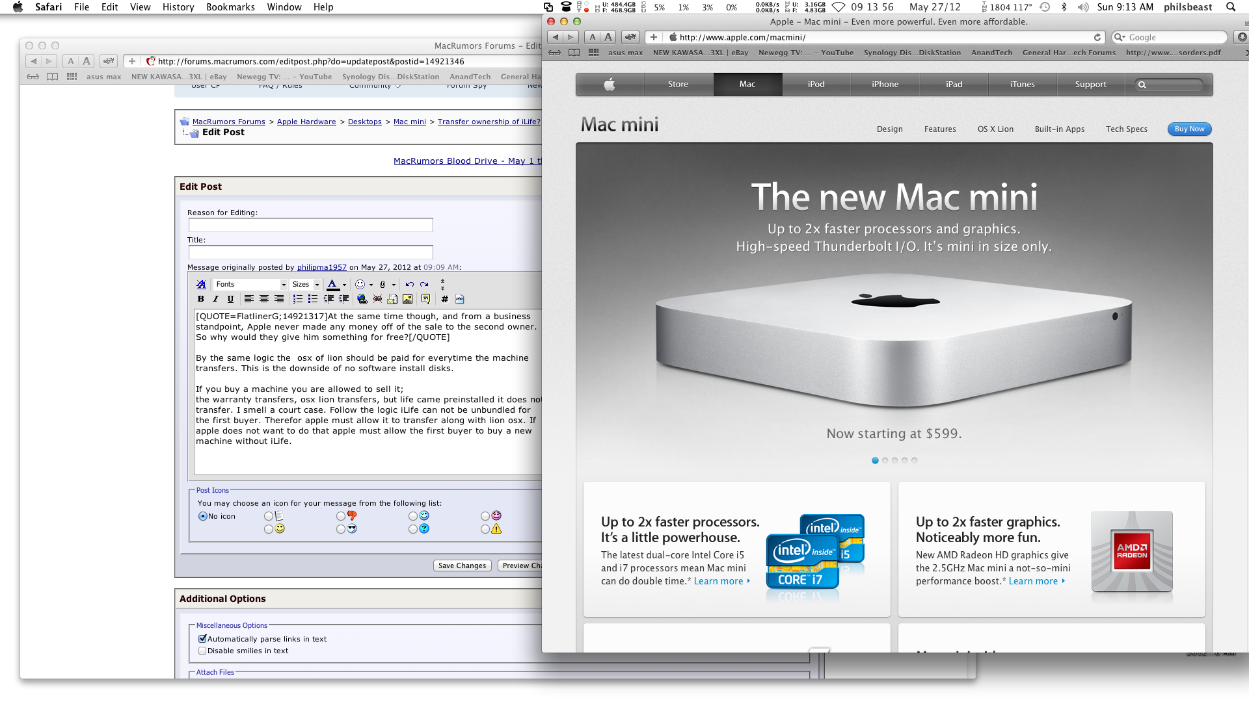Click the Reason for Editing field
This screenshot has width=1249, height=702.
pos(310,225)
